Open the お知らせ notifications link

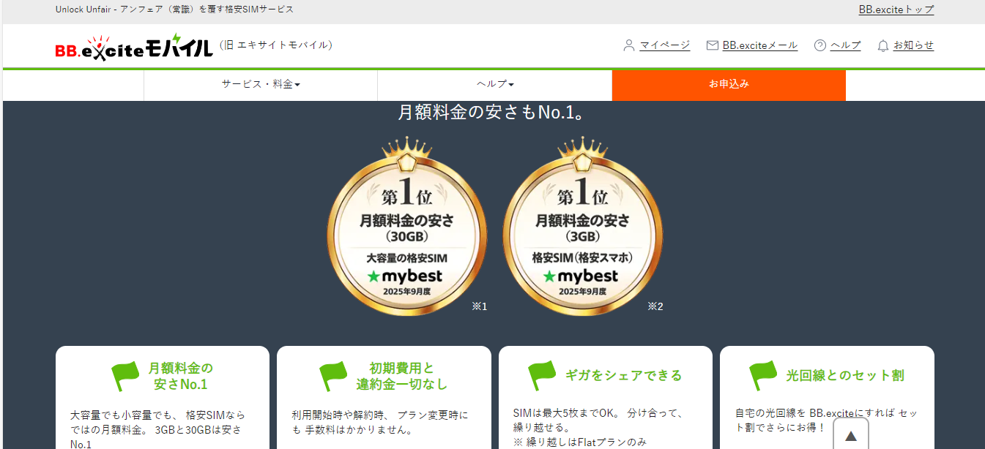(913, 45)
